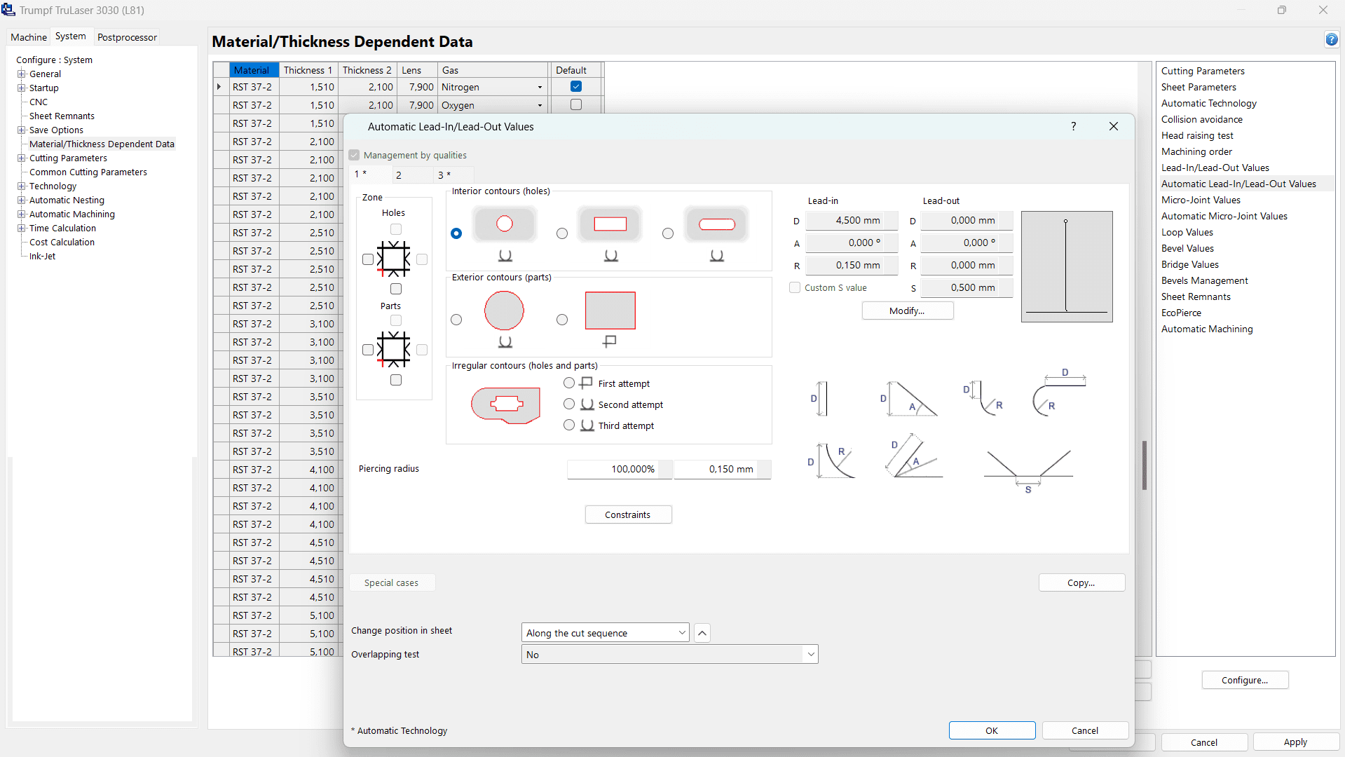
Task: Select the rectangular part exterior contour icon
Action: 609,310
